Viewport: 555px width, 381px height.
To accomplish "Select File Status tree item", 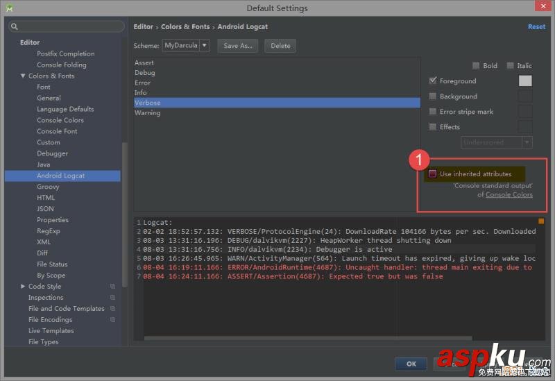I will click(52, 264).
